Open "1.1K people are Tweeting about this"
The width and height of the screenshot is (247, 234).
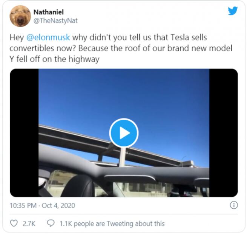click(x=112, y=223)
